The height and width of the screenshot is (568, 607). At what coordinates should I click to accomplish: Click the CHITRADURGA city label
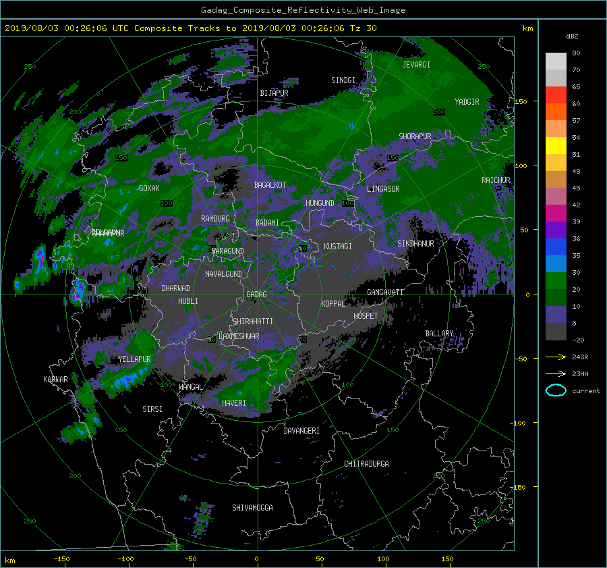pyautogui.click(x=366, y=464)
